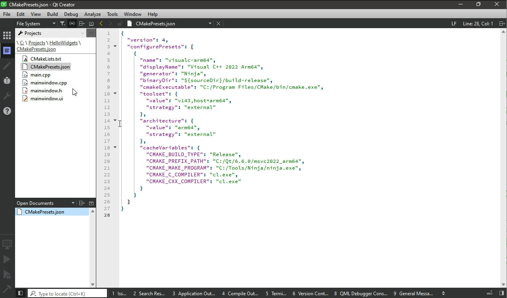Collapse the configurePresets fold arrow
Image resolution: width=507 pixels, height=298 pixels.
tap(115, 46)
